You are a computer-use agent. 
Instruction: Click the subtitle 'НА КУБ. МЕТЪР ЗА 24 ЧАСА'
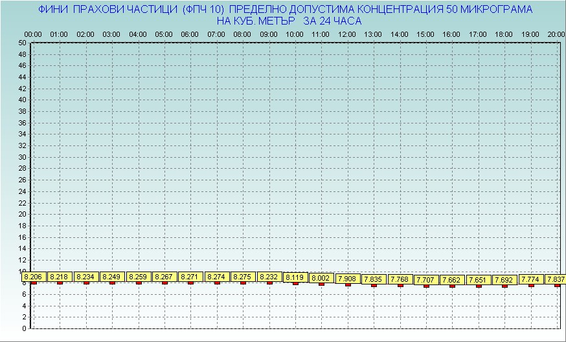(289, 21)
